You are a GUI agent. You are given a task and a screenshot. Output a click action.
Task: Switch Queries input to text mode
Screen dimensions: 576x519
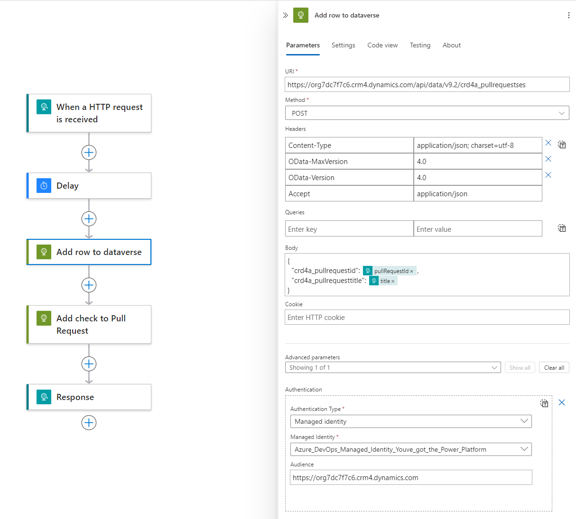(x=562, y=228)
